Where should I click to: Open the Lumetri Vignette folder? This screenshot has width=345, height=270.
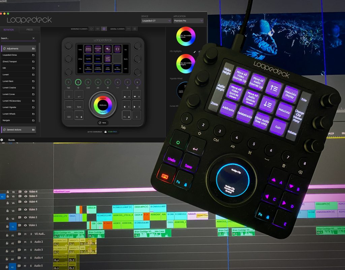(19, 107)
